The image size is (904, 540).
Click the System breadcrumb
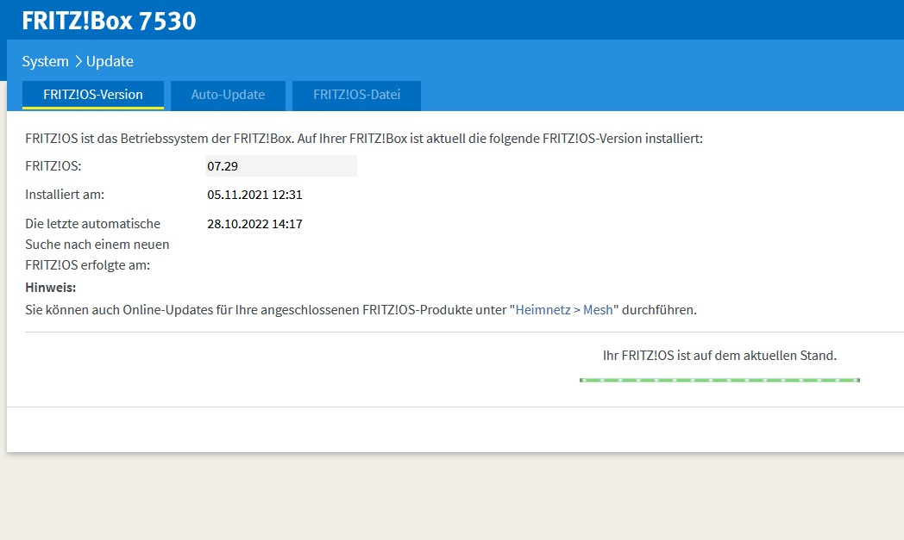[45, 61]
